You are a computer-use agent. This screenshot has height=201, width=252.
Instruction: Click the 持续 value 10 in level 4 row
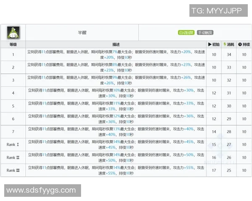click(x=244, y=93)
